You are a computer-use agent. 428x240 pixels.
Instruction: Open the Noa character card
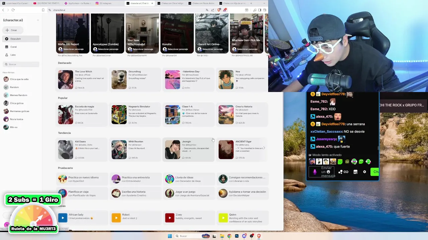(x=242, y=79)
